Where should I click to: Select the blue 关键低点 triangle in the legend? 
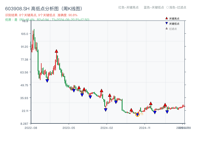coord(166,23)
